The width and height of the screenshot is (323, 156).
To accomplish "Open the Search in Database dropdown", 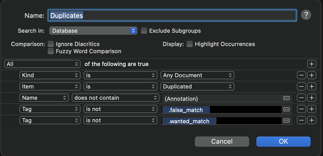I will (93, 31).
